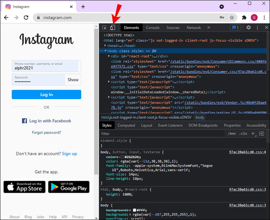Click Log in with Facebook
270x220 pixels.
(47, 121)
